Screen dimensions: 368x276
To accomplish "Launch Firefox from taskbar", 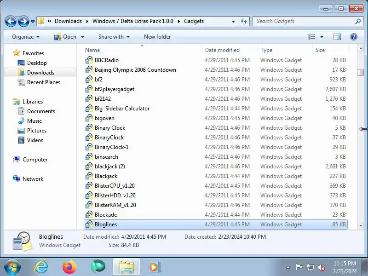I will (69, 267).
